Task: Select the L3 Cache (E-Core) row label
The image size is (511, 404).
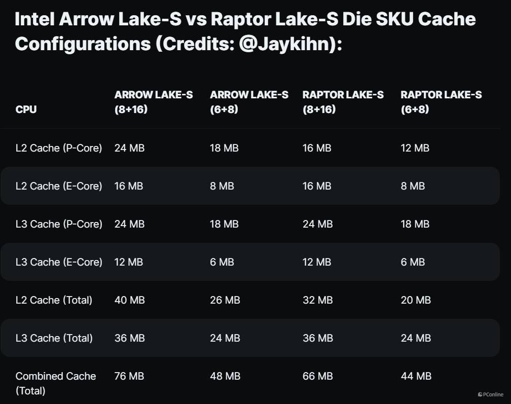Action: tap(59, 262)
